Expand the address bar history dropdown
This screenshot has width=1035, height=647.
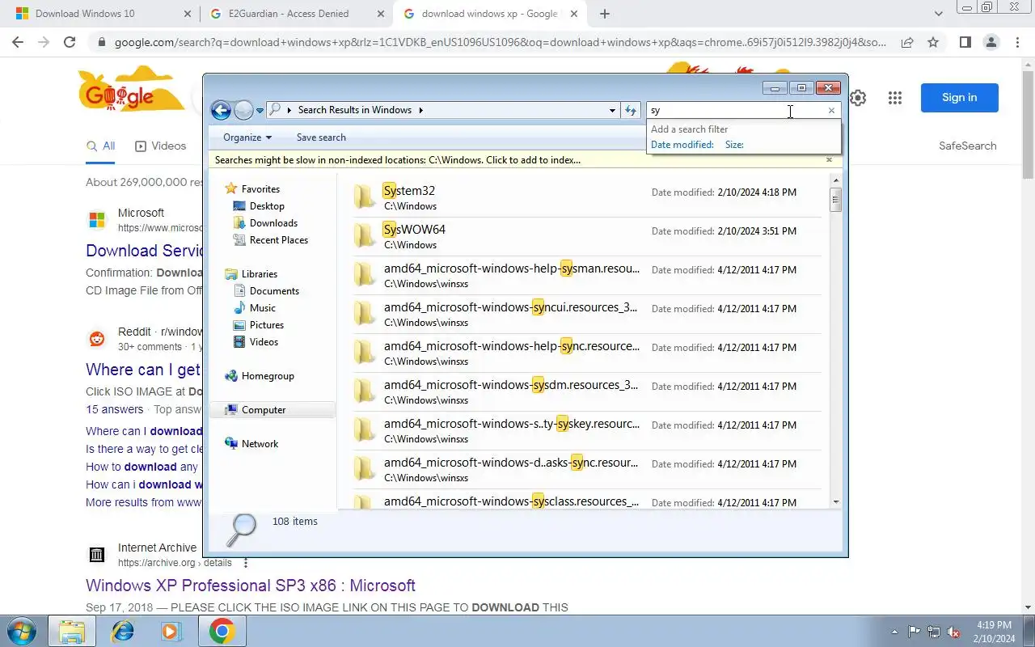point(612,110)
